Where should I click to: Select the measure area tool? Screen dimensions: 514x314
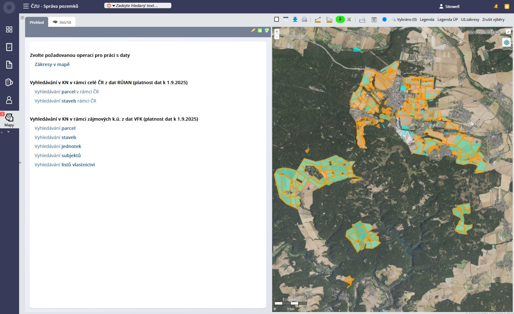[329, 20]
